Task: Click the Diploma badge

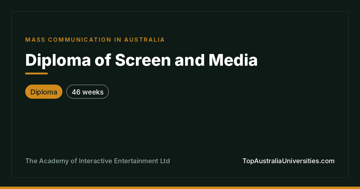Action: point(44,92)
